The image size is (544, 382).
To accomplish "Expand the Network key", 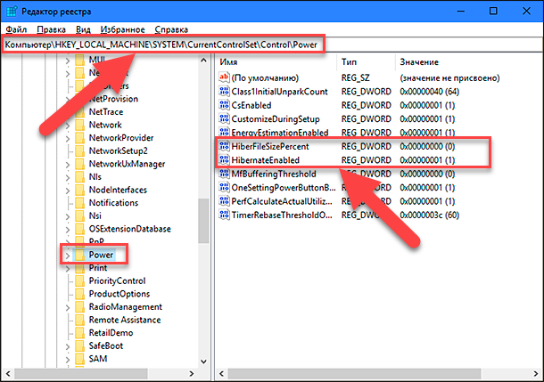I will click(x=68, y=126).
